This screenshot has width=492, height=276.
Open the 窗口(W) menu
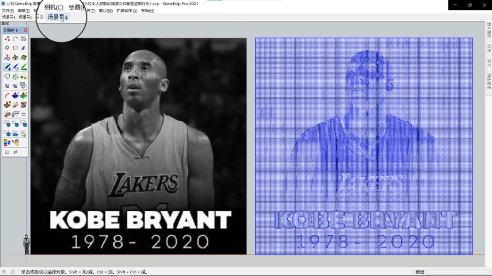click(x=106, y=11)
